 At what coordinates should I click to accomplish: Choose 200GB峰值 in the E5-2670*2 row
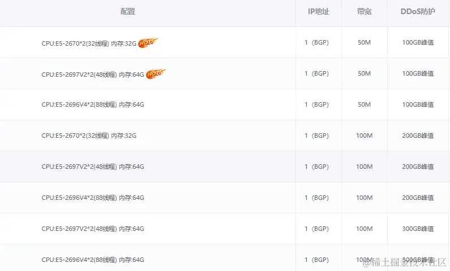pos(418,135)
